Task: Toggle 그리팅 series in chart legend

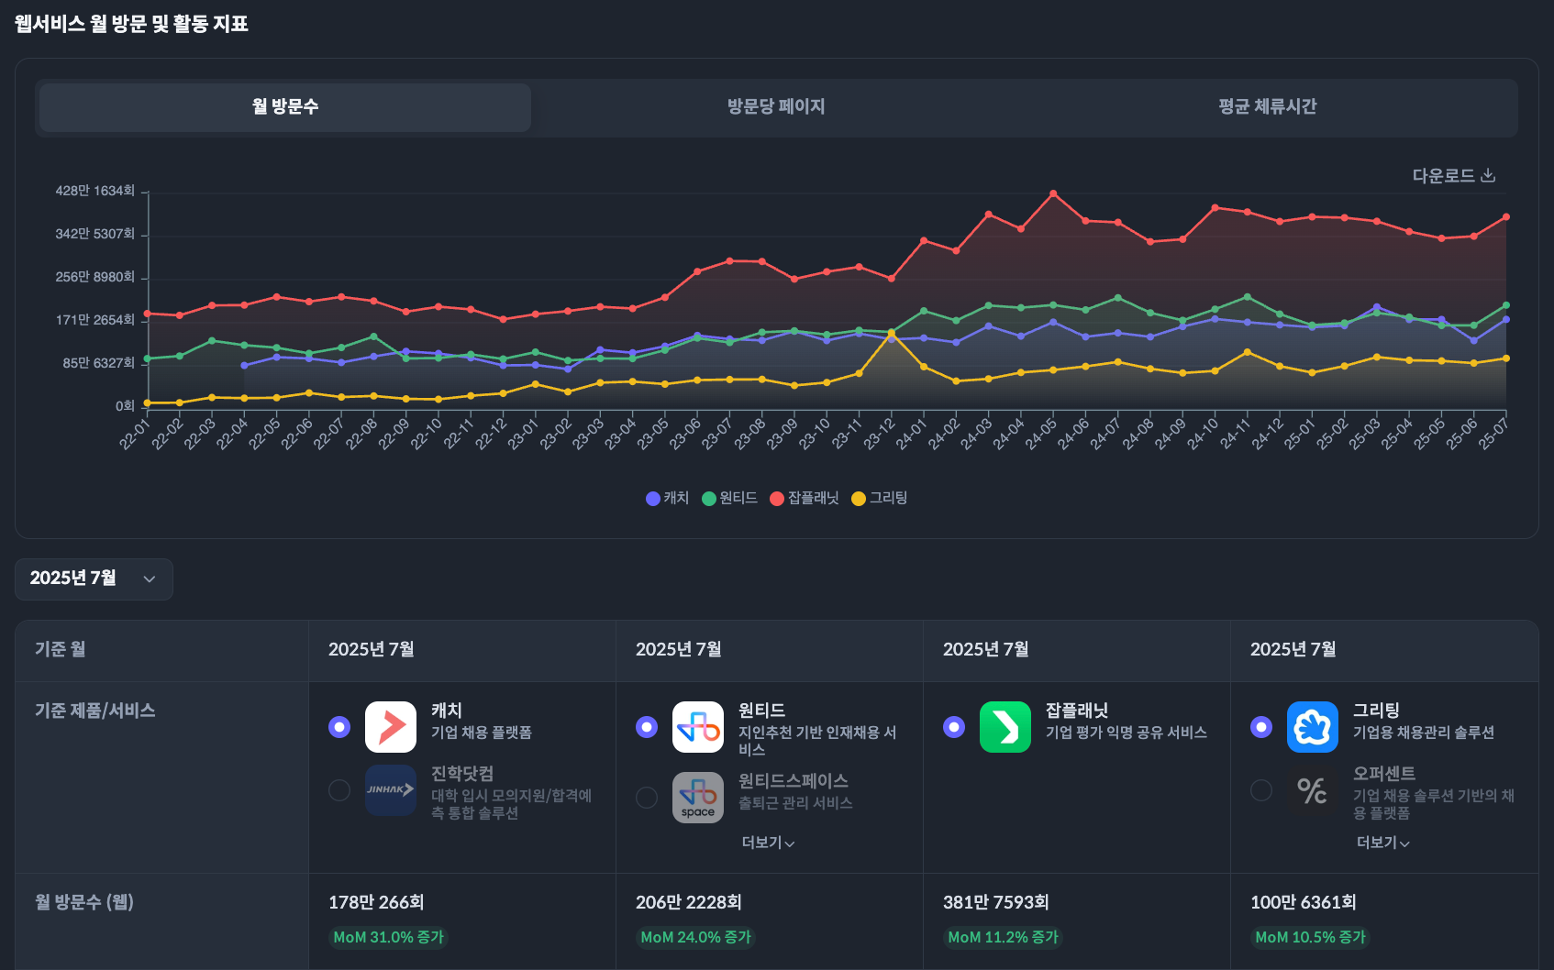Action: [x=879, y=498]
